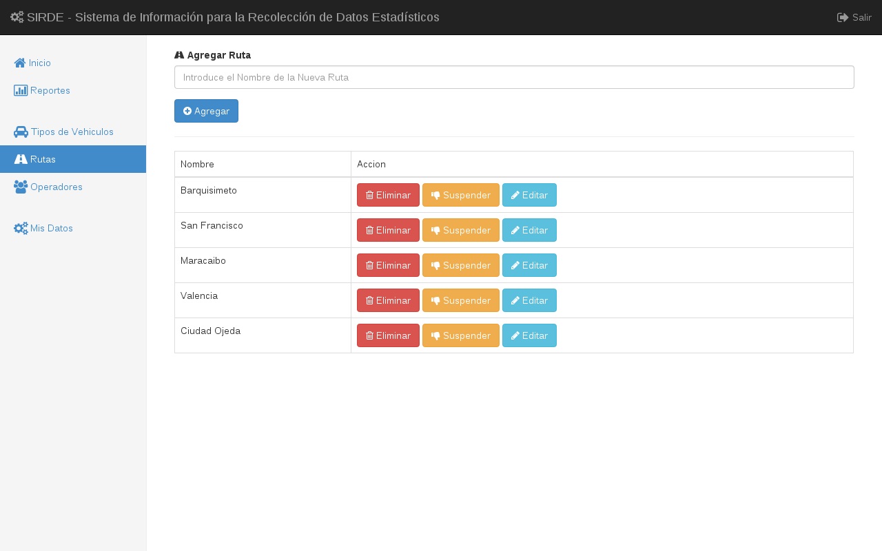
Task: Click the Salir logout link
Action: tap(854, 17)
